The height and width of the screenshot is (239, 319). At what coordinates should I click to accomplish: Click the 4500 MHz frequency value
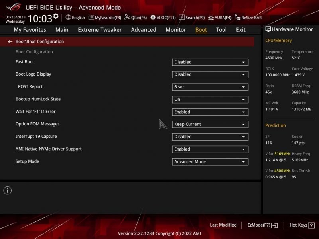[274, 58]
